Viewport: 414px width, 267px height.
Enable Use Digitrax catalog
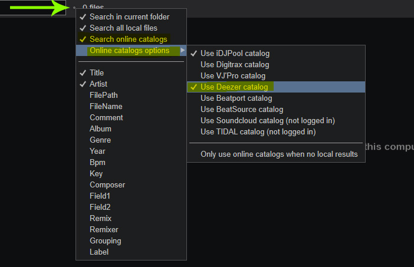click(276, 65)
